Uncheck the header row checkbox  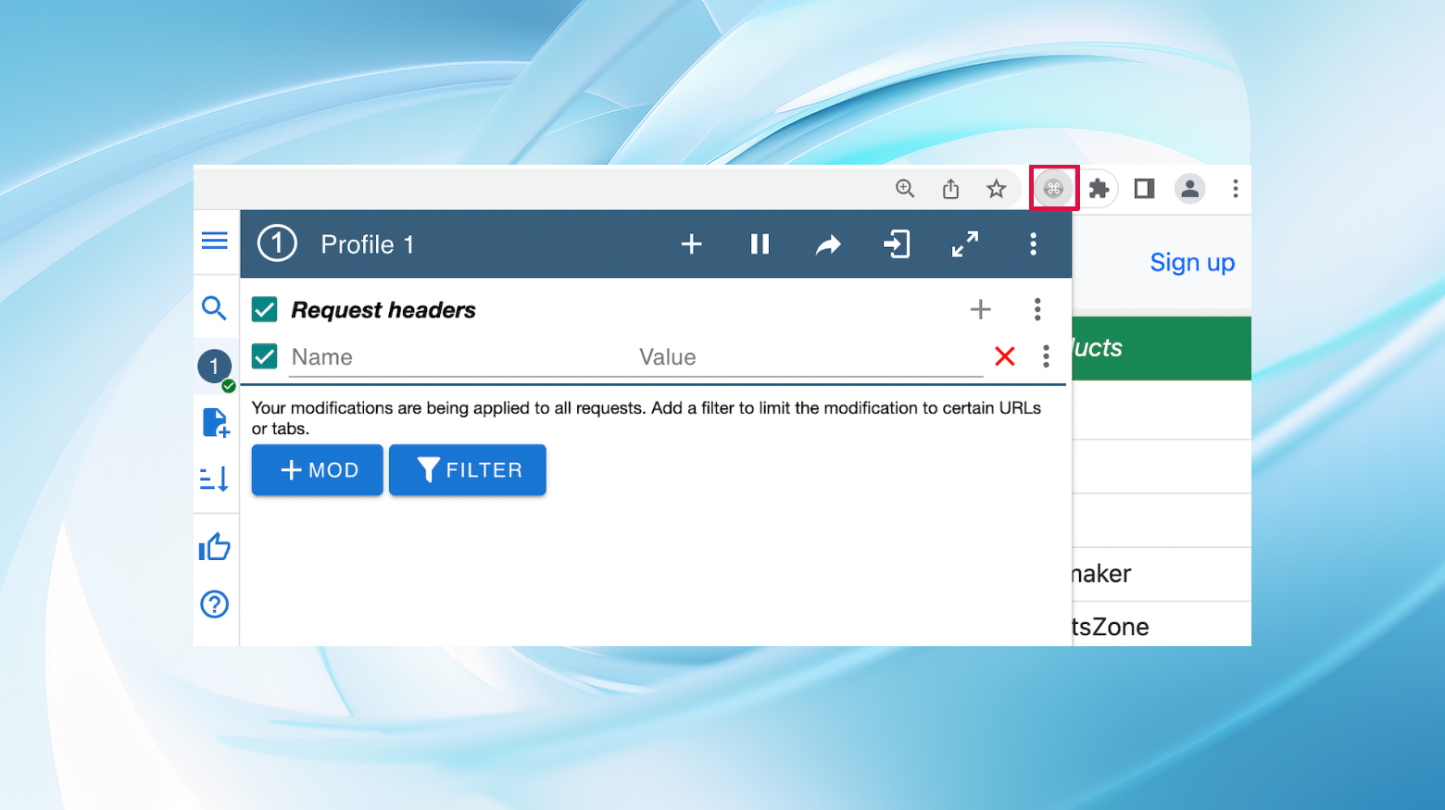(x=265, y=356)
